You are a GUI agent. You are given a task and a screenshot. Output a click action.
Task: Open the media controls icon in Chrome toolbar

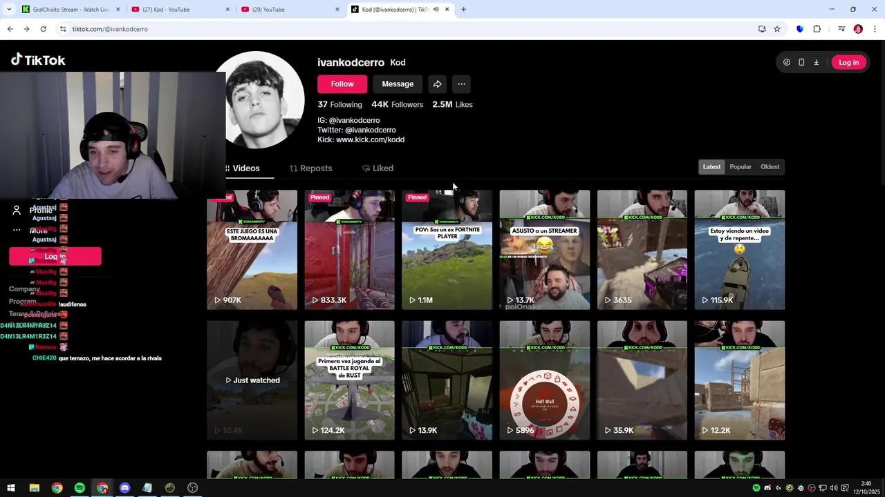coord(841,29)
